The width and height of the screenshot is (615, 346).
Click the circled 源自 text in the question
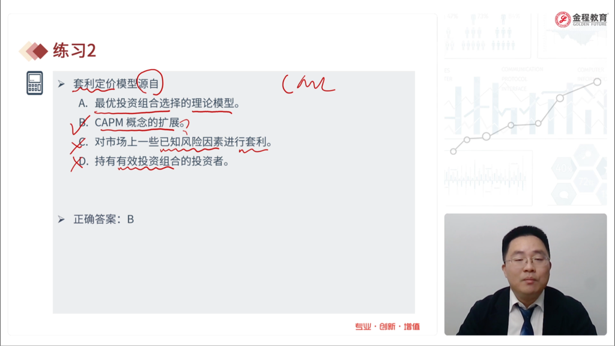click(x=150, y=83)
